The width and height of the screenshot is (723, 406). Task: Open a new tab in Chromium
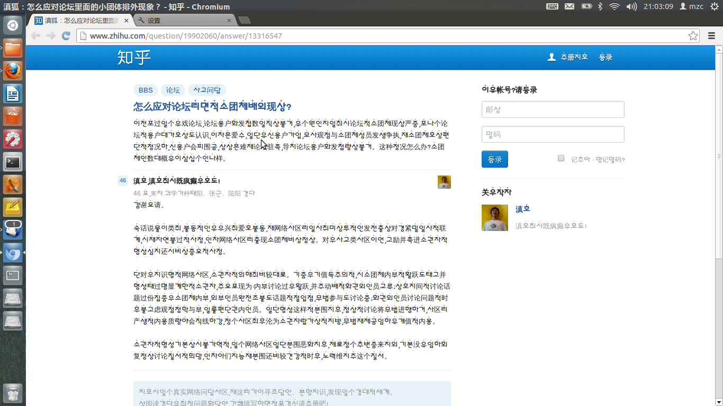click(x=245, y=21)
